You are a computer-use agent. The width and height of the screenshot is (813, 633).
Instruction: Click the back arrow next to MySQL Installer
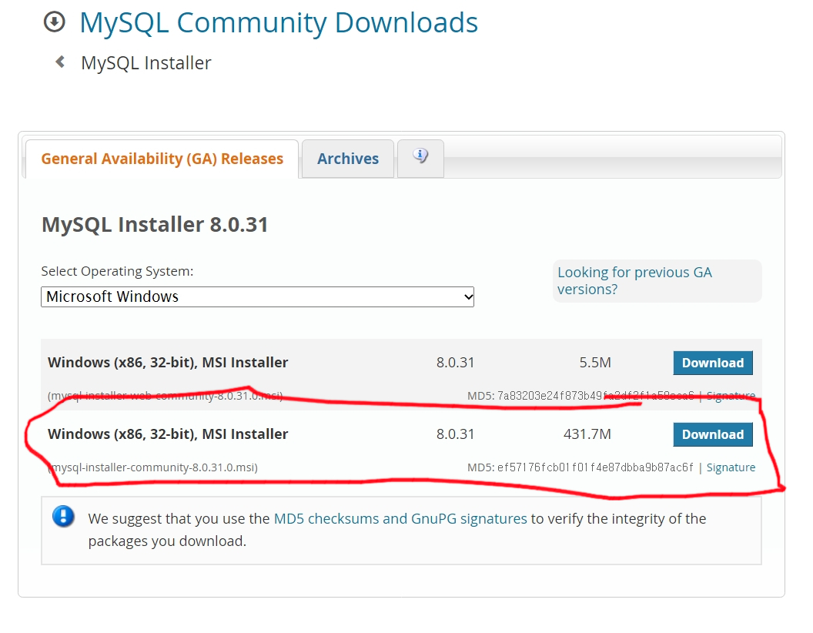point(60,62)
